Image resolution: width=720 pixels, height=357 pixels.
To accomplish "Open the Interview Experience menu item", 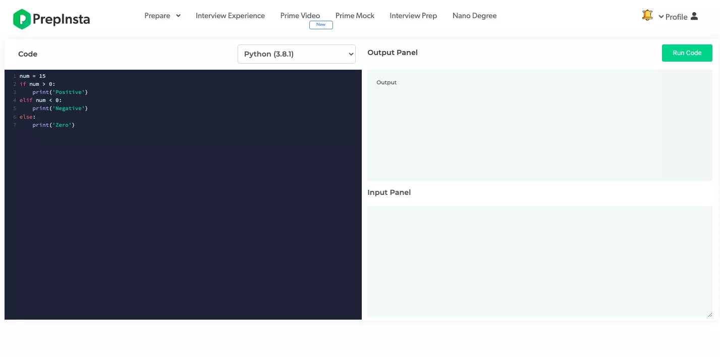I will coord(230,16).
